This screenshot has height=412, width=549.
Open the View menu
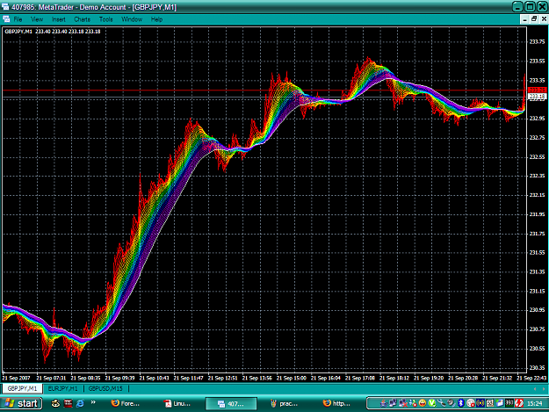coord(37,19)
